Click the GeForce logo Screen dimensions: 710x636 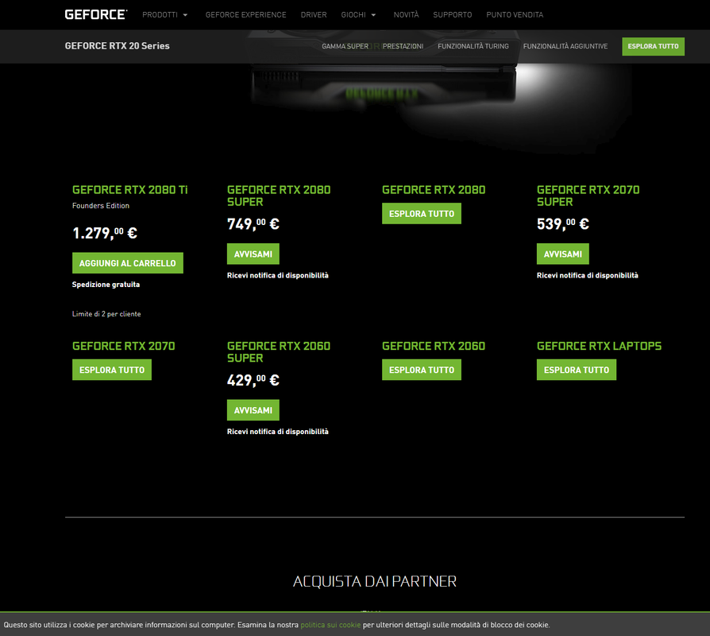click(95, 14)
